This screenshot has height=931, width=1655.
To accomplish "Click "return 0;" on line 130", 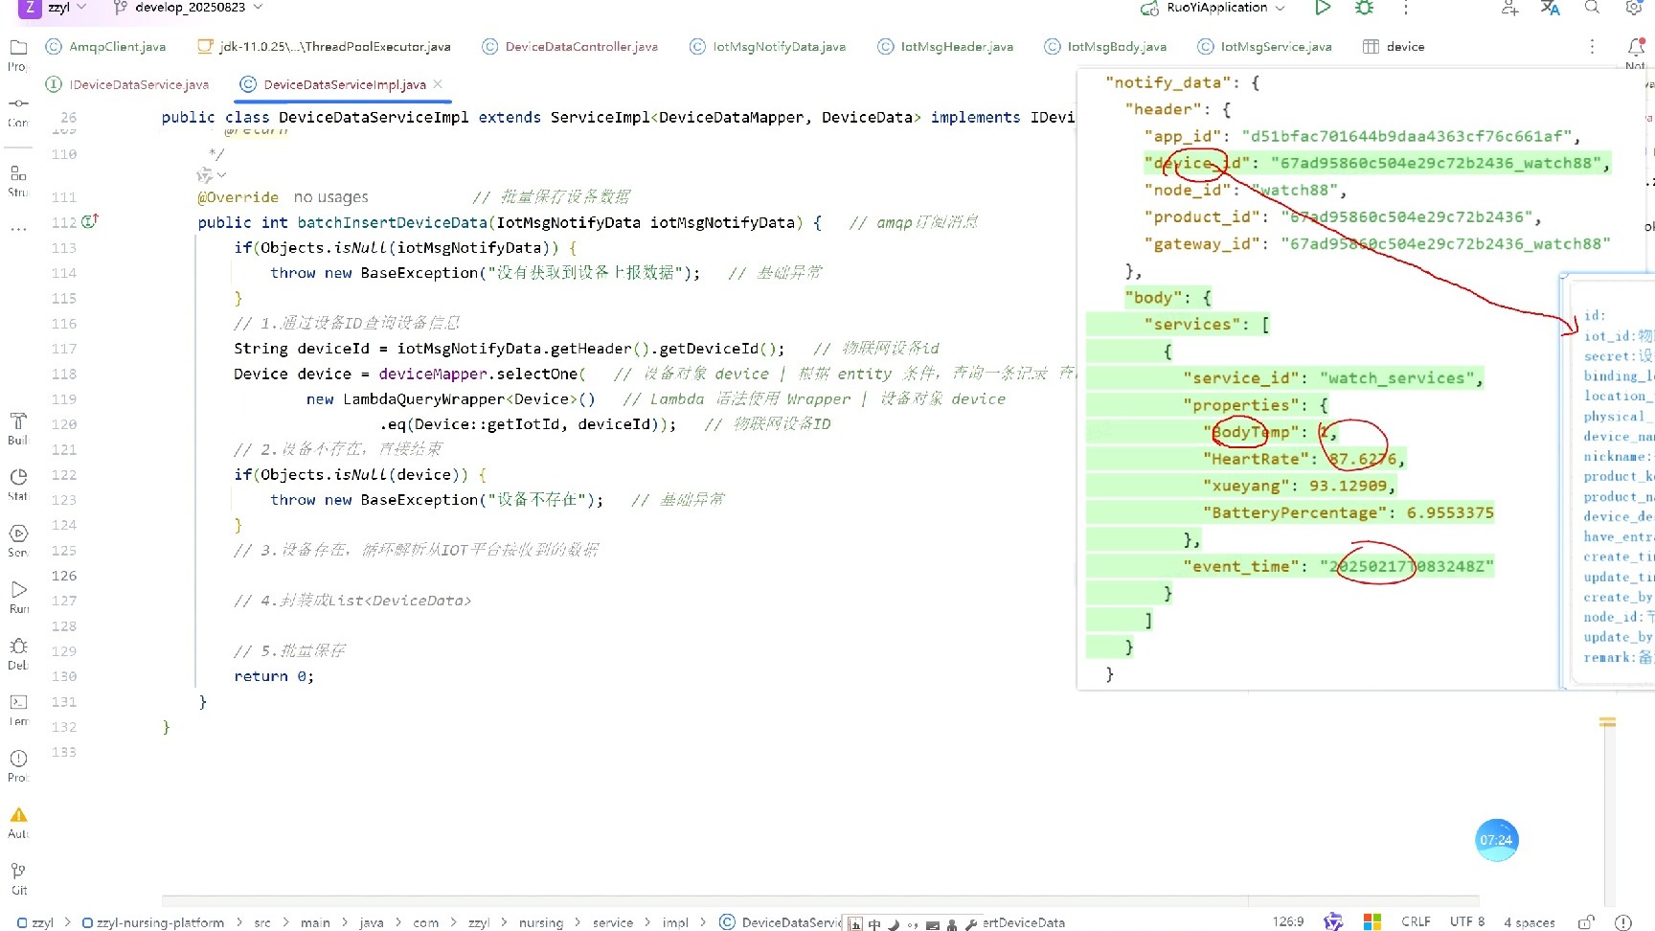I will (274, 676).
